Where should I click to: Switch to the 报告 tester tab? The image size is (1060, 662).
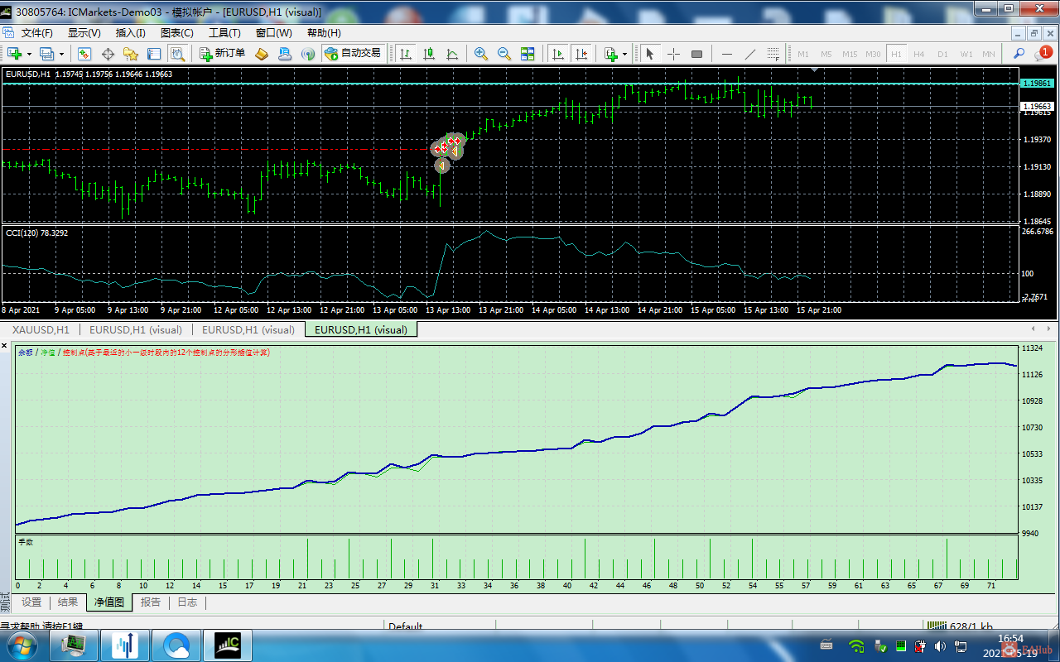point(151,602)
